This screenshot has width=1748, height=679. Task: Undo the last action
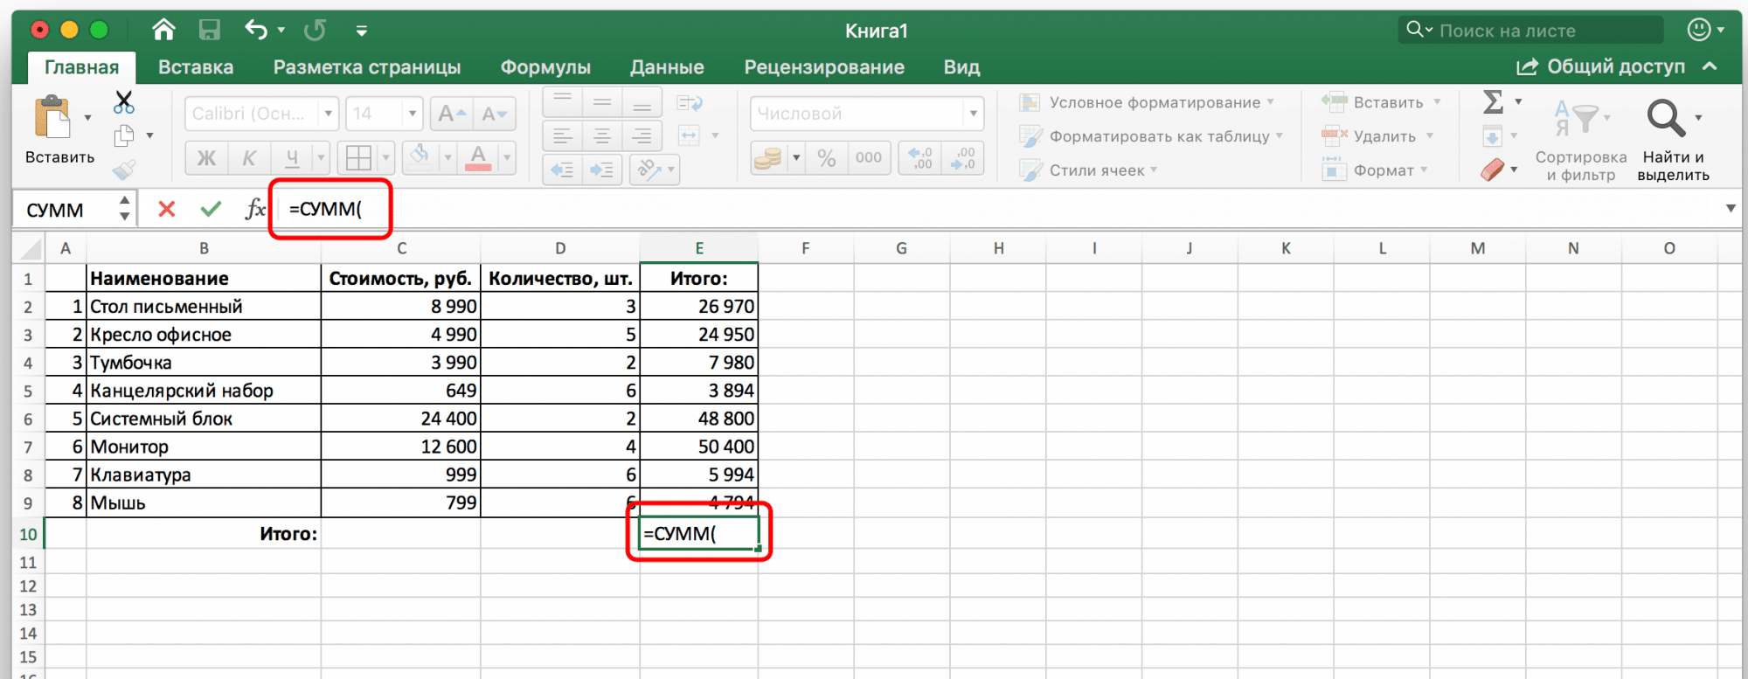256,31
